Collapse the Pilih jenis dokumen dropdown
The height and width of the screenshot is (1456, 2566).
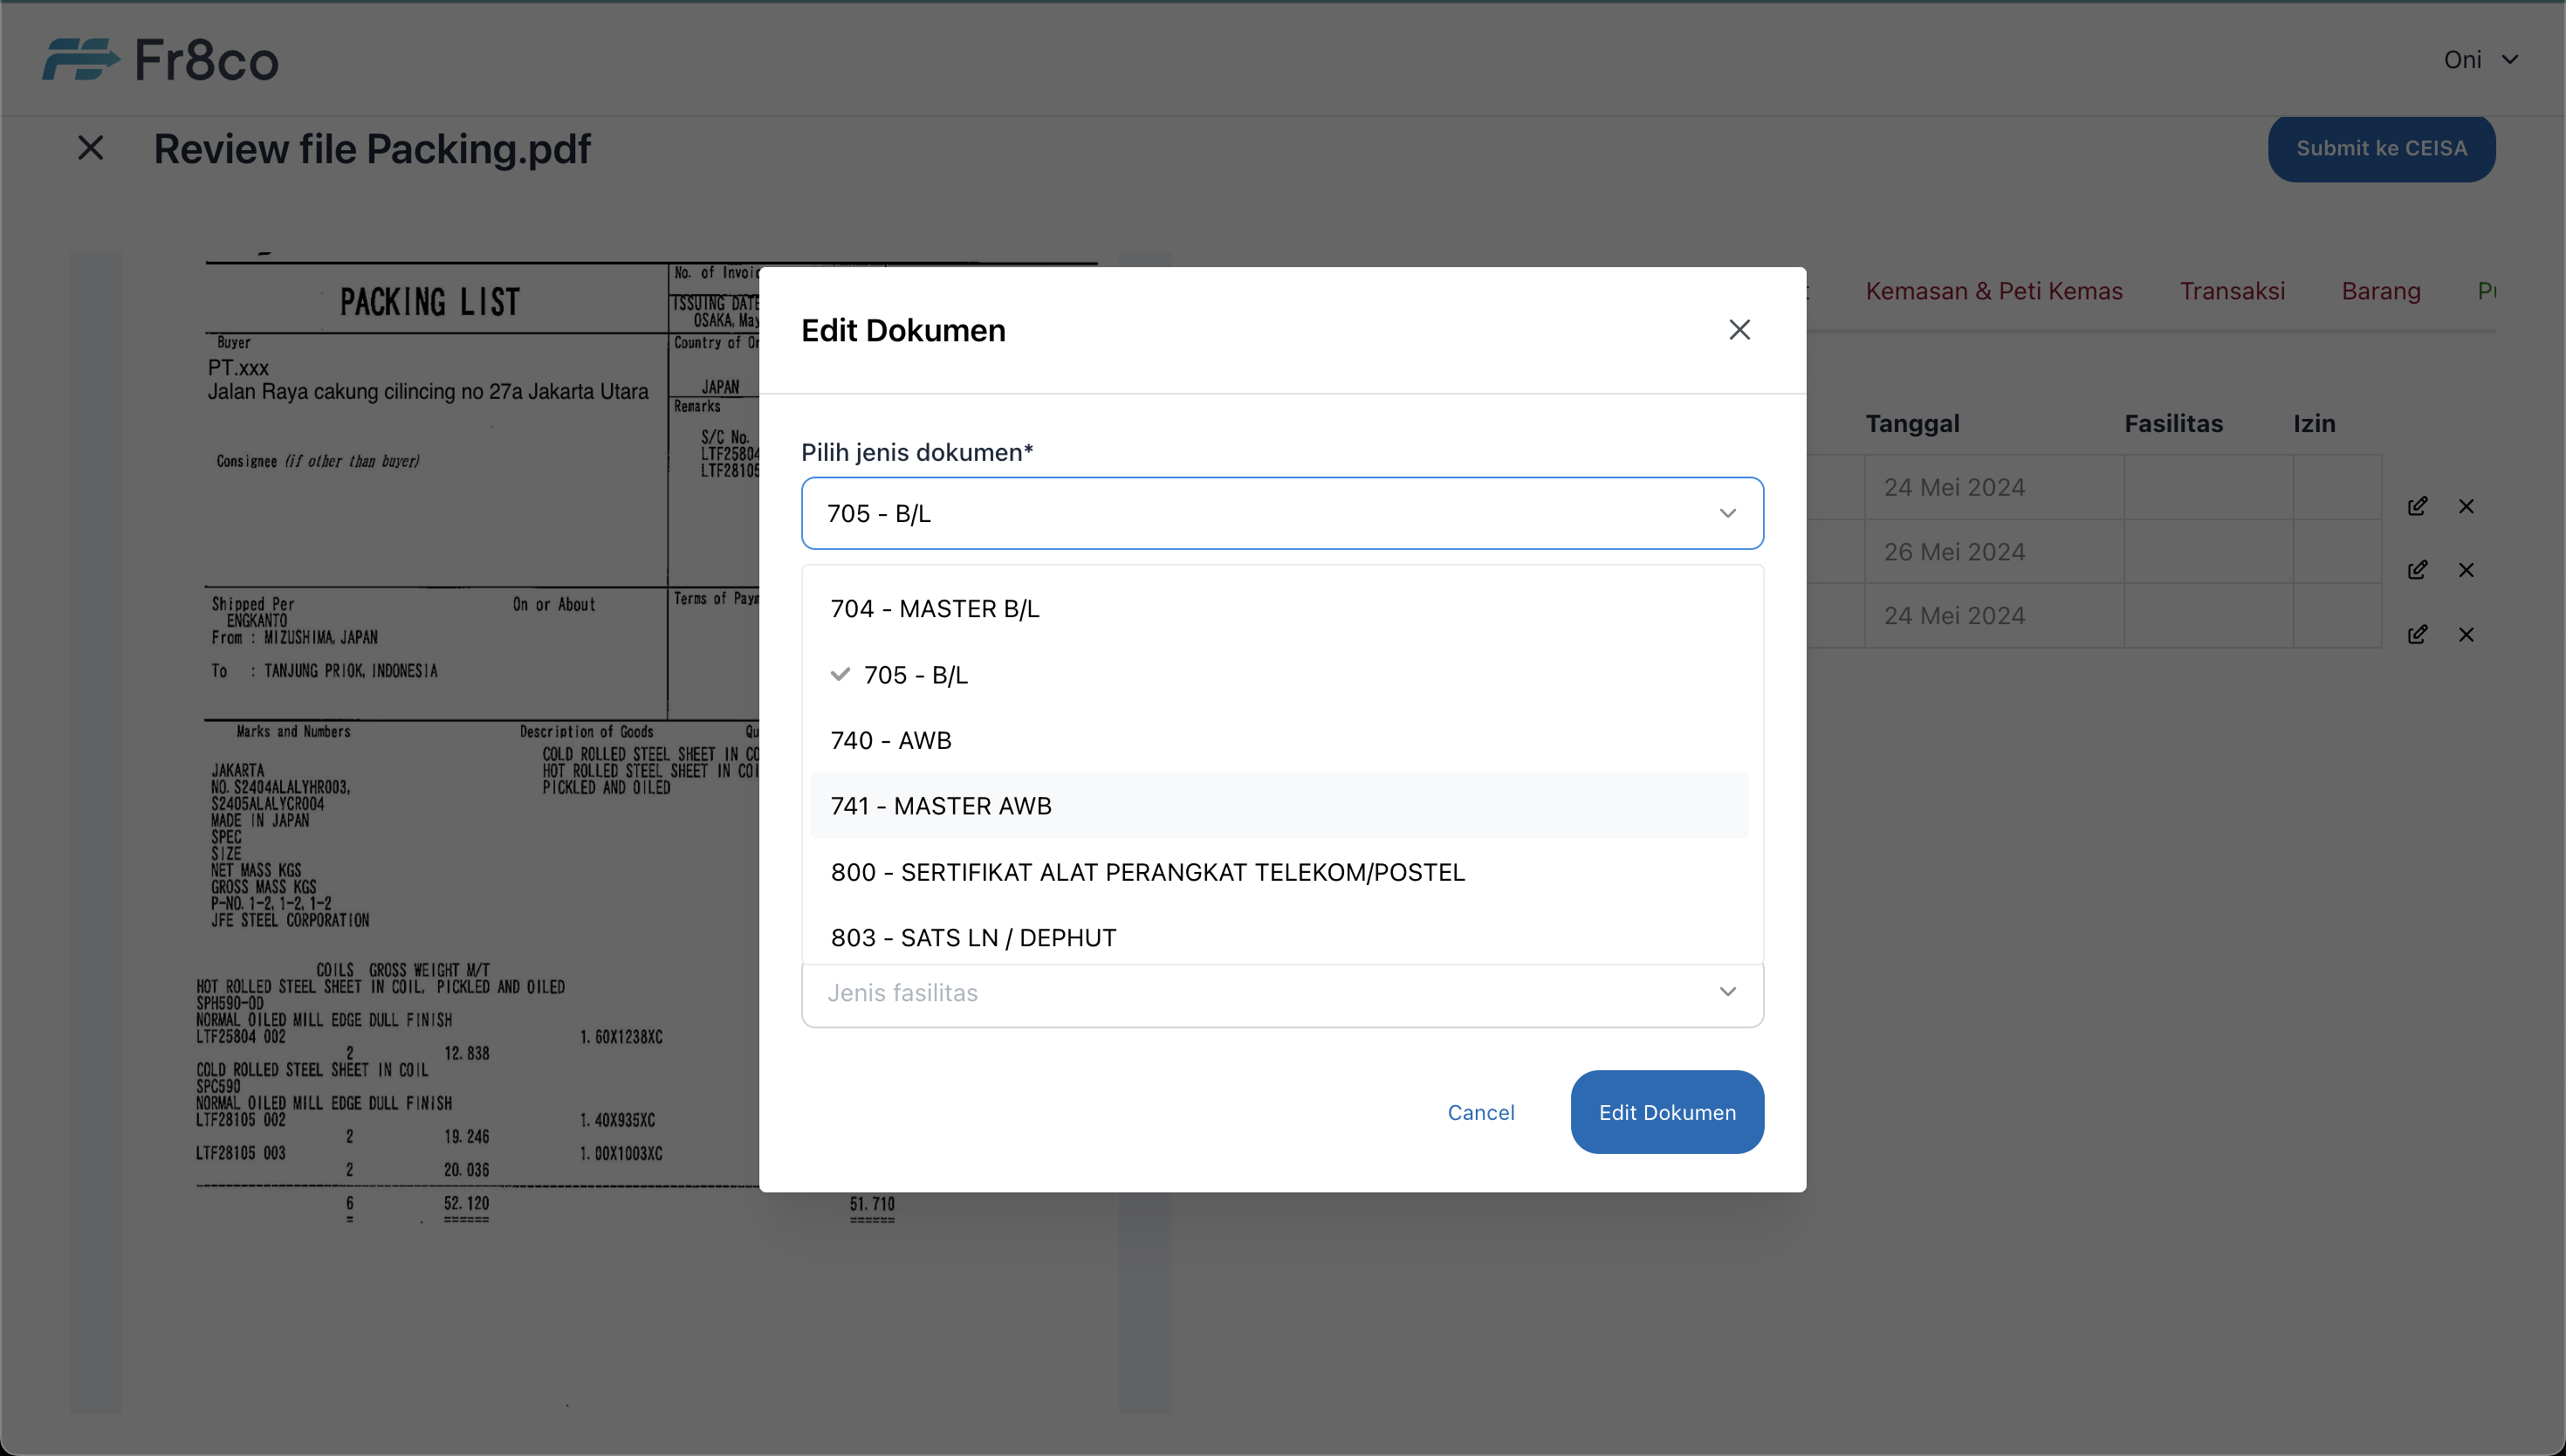(1726, 513)
